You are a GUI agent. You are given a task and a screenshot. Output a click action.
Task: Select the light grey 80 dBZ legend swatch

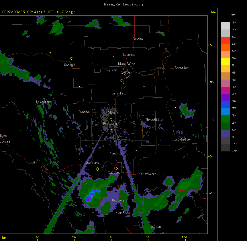tap(225, 26)
